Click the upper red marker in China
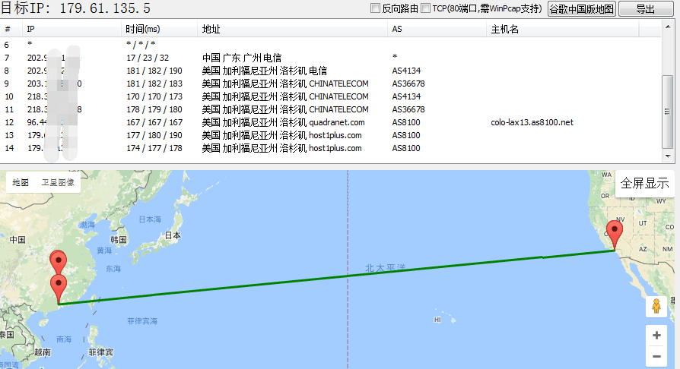The image size is (680, 369). [x=58, y=262]
